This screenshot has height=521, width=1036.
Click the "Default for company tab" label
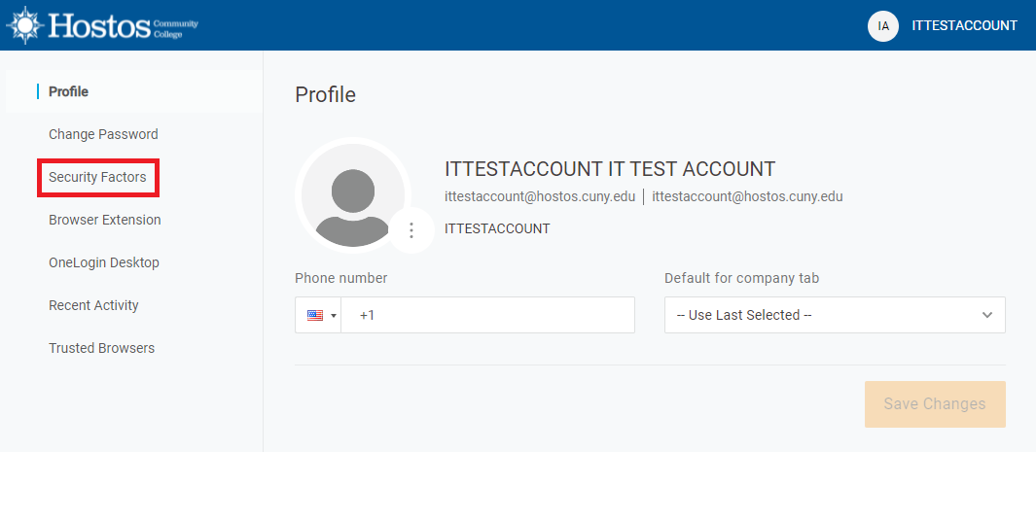click(x=741, y=278)
